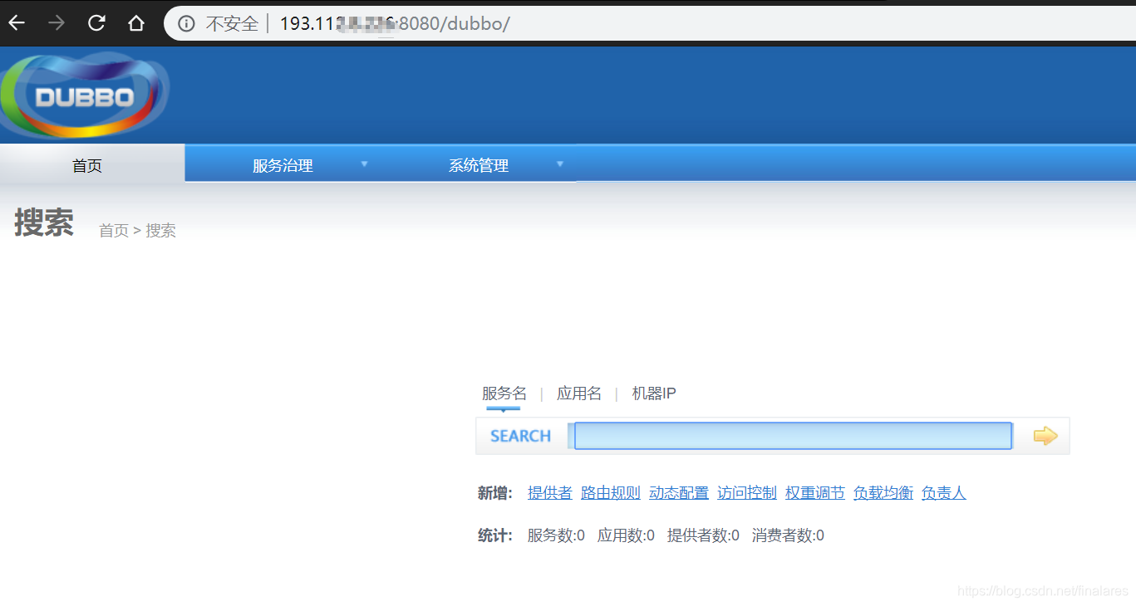This screenshot has height=606, width=1136.
Task: Click the 统计: label
Action: point(495,535)
